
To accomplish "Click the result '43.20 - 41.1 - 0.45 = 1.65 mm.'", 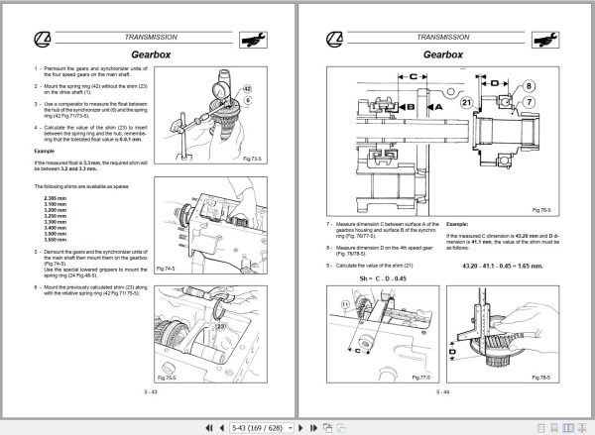I will pos(503,266).
